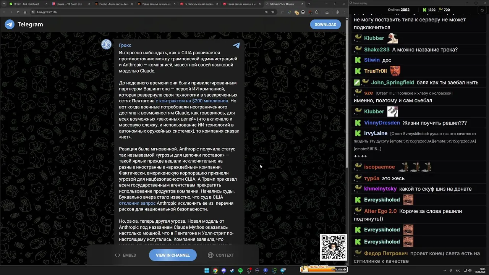
Task: Open Telegram from the taskbar
Action: point(283,270)
